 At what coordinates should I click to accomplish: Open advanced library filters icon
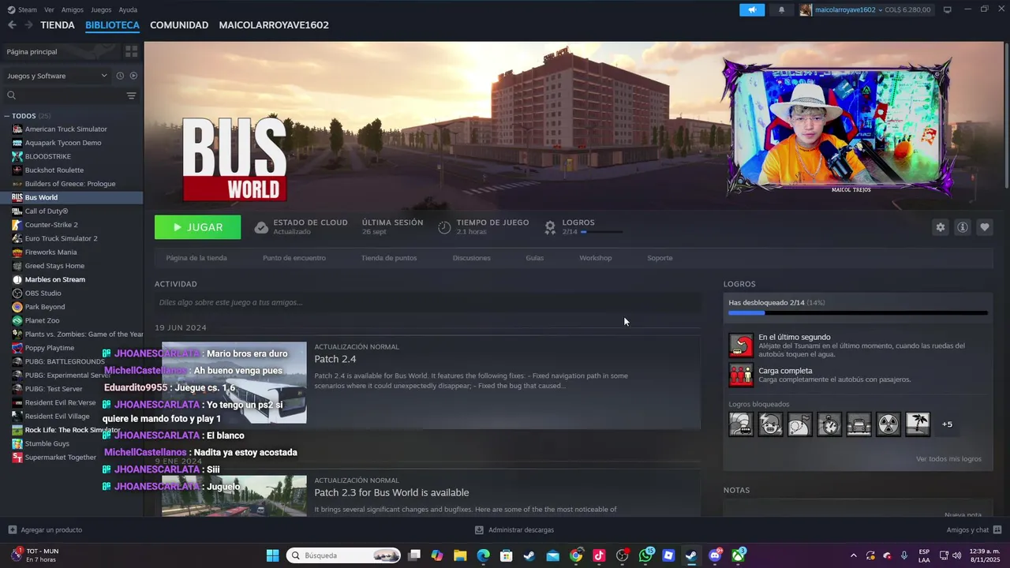click(131, 95)
